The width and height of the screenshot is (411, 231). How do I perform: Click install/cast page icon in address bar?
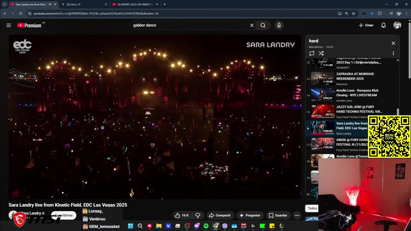tap(340, 13)
